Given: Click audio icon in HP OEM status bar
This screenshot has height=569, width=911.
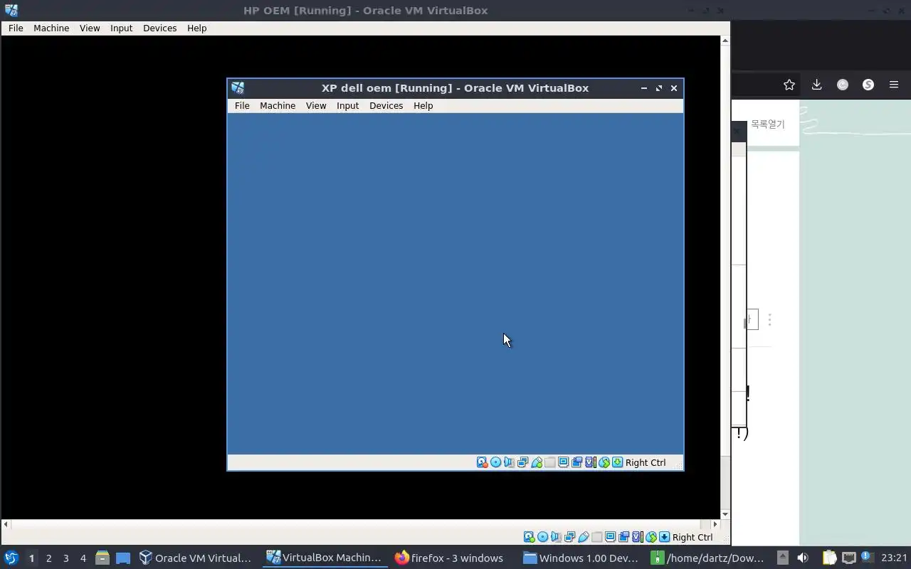Looking at the screenshot, I should tap(556, 537).
